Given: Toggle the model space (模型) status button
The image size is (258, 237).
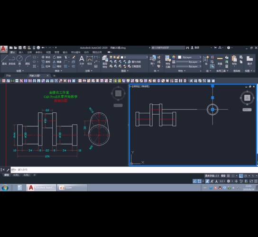Looking at the screenshot, I should [x=223, y=176].
